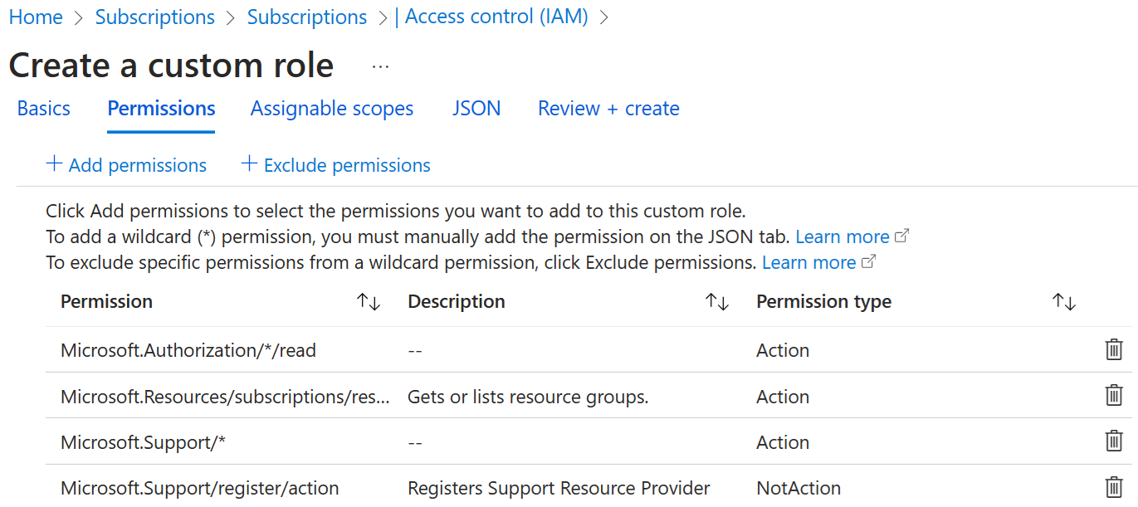The height and width of the screenshot is (507, 1138).
Task: Switch to the Basics tab
Action: pyautogui.click(x=44, y=109)
